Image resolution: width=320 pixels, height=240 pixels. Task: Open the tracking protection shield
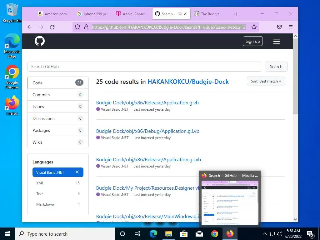[77, 27]
